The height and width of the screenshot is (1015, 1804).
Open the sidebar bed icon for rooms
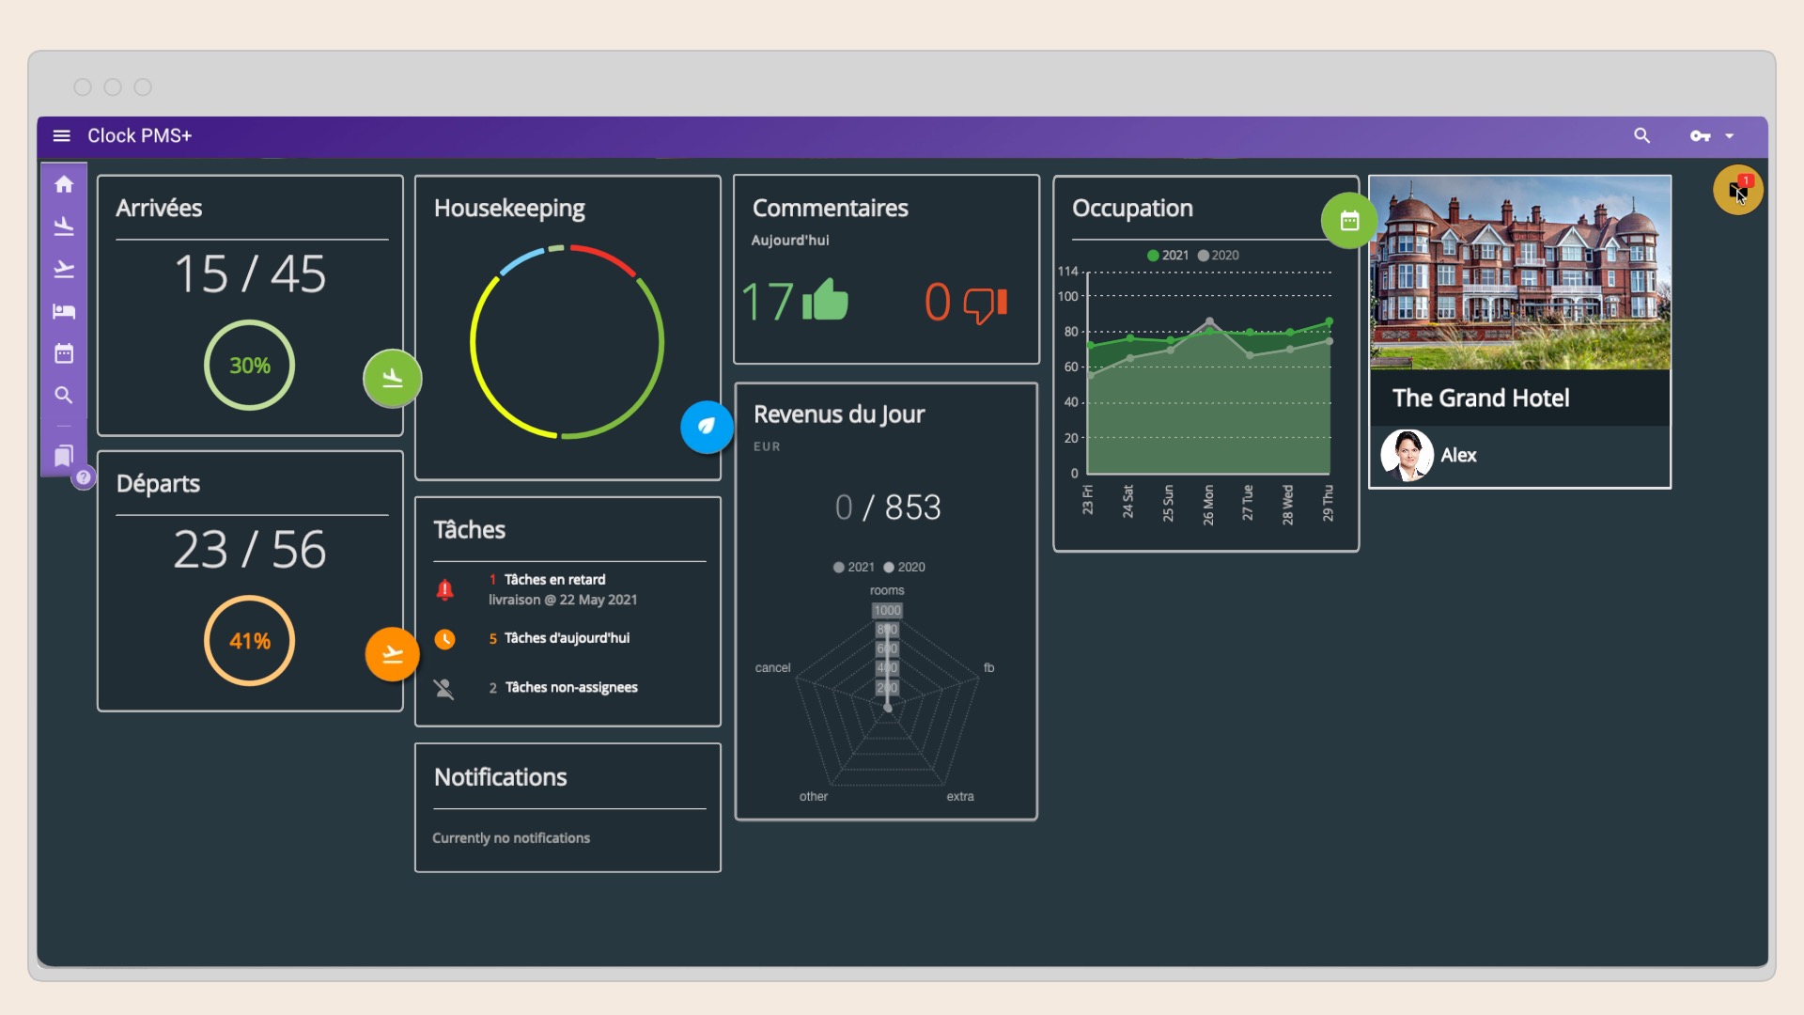pos(64,311)
